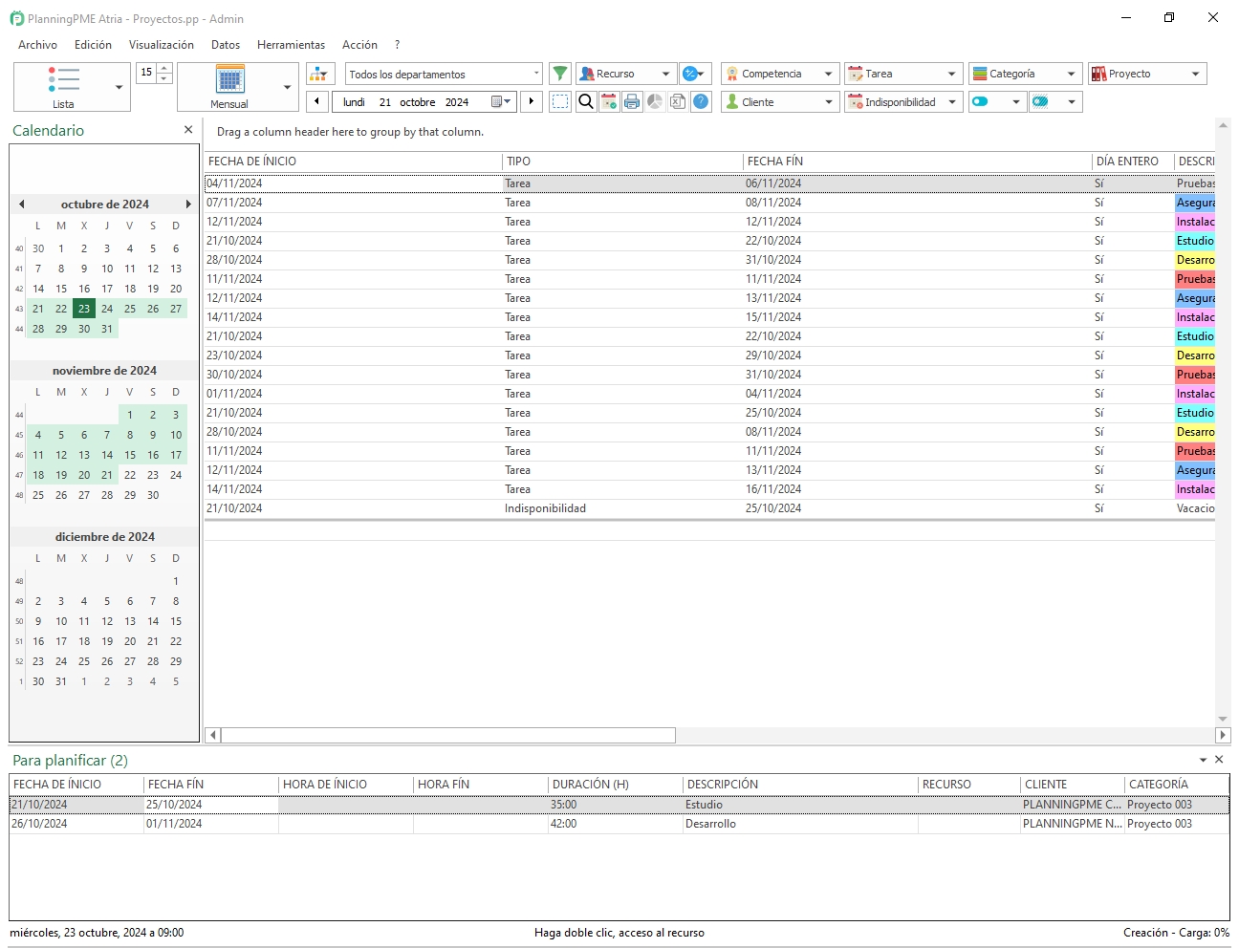Viewport: 1239px width, 948px height.
Task: Click the blue percentage filter icon
Action: point(690,74)
